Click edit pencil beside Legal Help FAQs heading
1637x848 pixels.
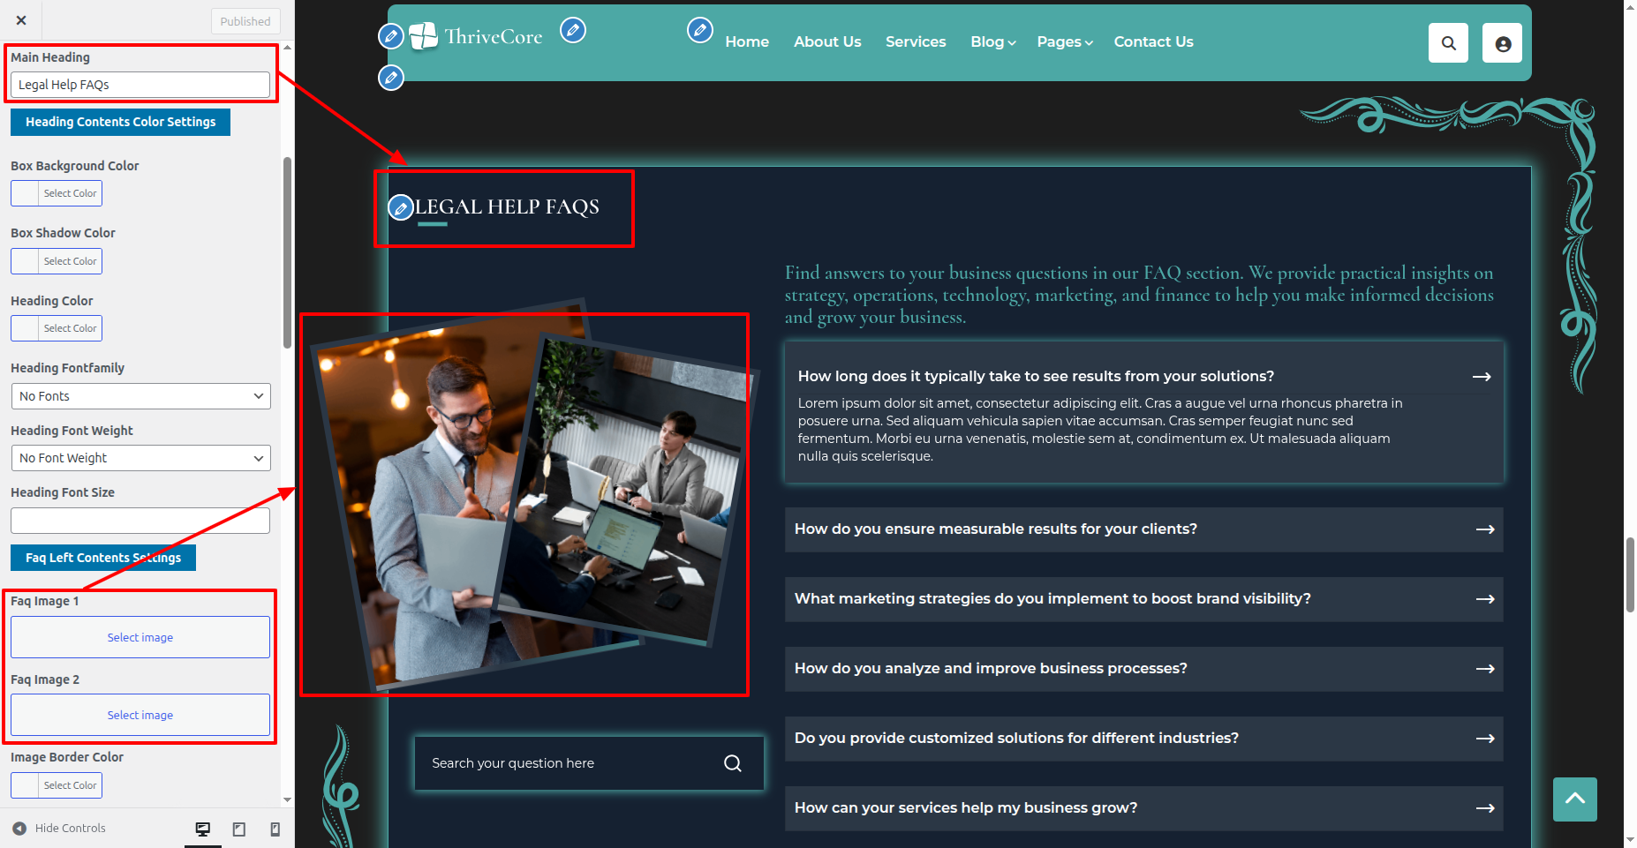(401, 208)
